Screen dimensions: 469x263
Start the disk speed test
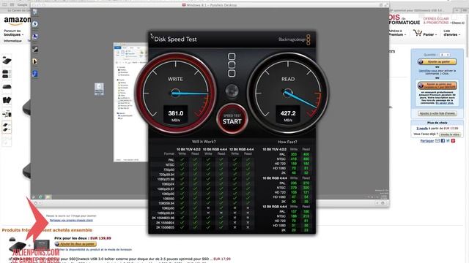pos(232,119)
